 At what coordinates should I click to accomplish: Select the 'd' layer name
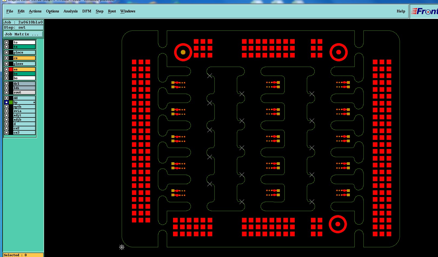(x=24, y=124)
